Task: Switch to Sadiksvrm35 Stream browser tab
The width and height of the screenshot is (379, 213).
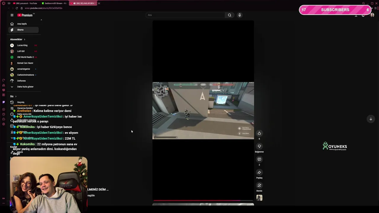Action: (55, 3)
